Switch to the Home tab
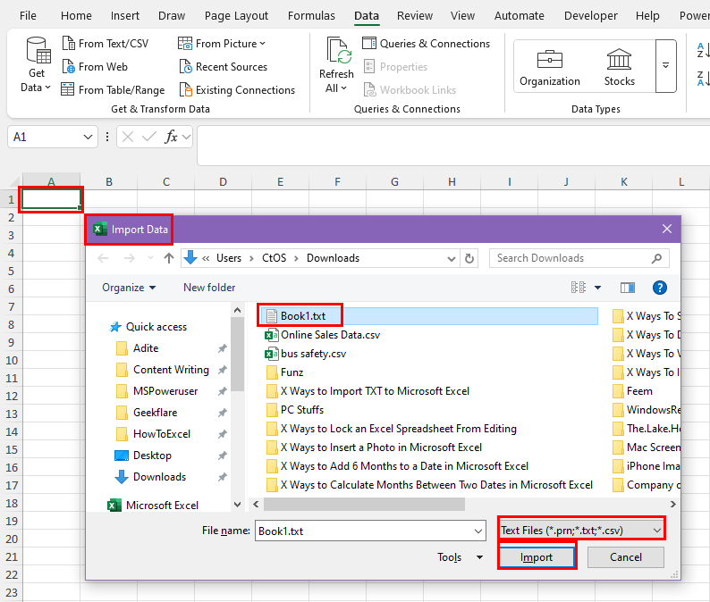Image resolution: width=710 pixels, height=602 pixels. (76, 16)
